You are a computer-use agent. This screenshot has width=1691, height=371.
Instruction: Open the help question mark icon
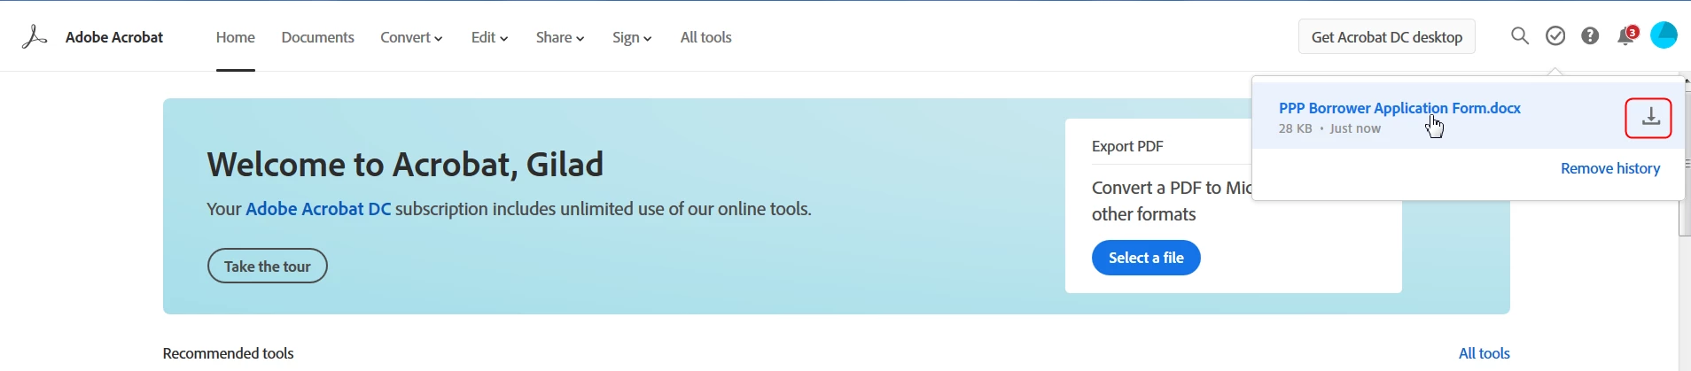(1591, 35)
